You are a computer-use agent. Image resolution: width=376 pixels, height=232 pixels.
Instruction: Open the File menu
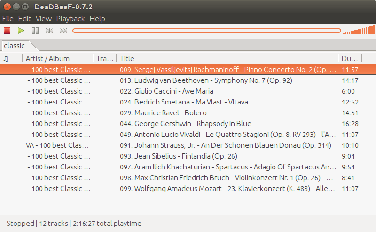coord(8,19)
